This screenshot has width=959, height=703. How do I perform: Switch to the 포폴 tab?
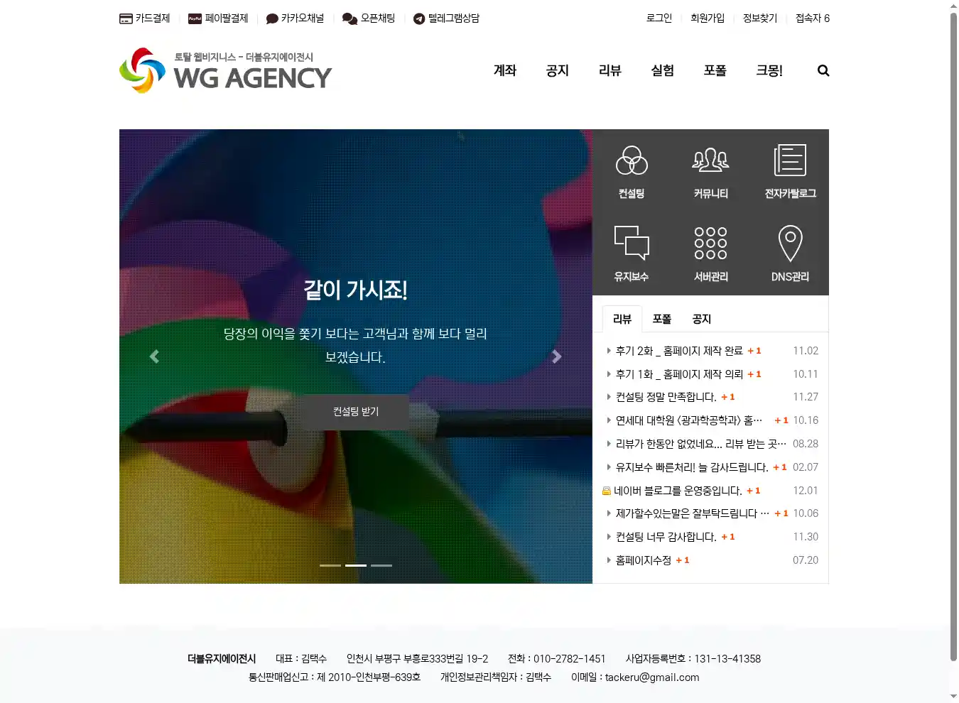(662, 319)
